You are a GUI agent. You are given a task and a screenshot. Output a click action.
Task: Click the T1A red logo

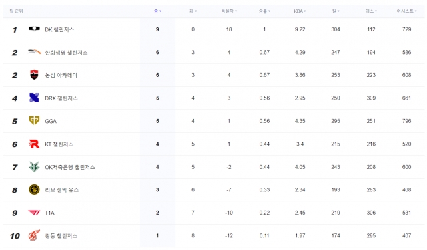click(34, 213)
